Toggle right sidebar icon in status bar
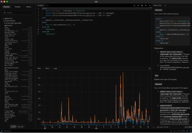Screen dimensions: 192x133 (190, 131)
